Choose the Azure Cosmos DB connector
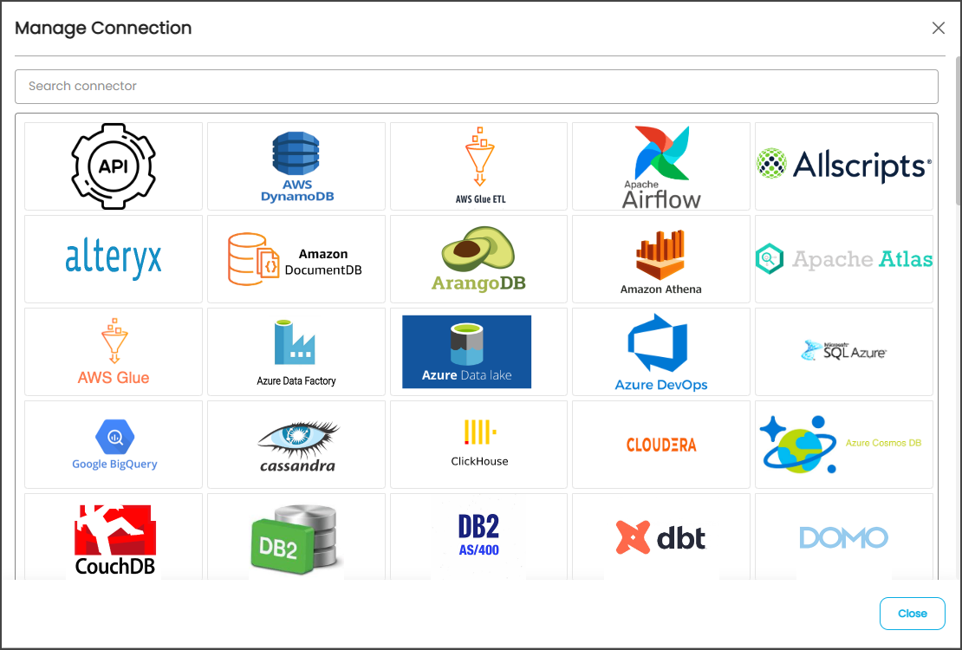Image resolution: width=962 pixels, height=650 pixels. point(844,445)
